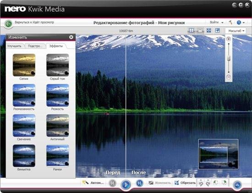Start the slideshow play button
This screenshot has width=252, height=193.
click(x=126, y=185)
